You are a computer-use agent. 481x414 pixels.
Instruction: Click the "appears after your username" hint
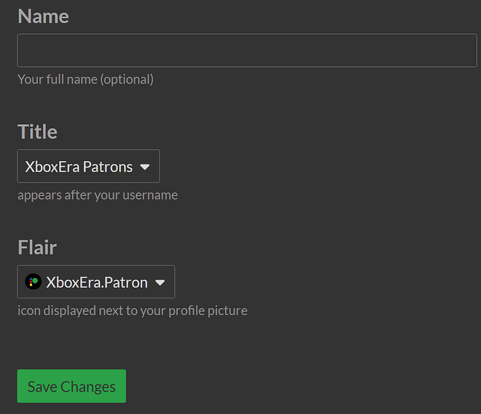(x=98, y=195)
